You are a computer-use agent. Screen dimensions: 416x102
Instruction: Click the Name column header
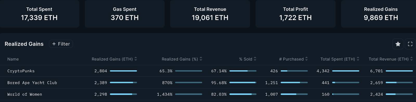13,59
